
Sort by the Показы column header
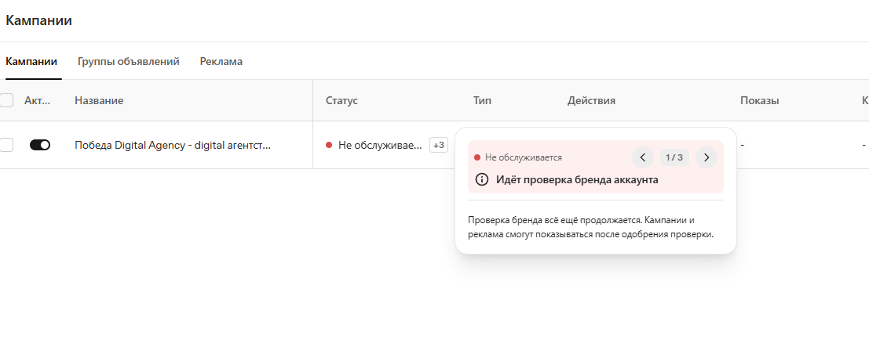(760, 100)
